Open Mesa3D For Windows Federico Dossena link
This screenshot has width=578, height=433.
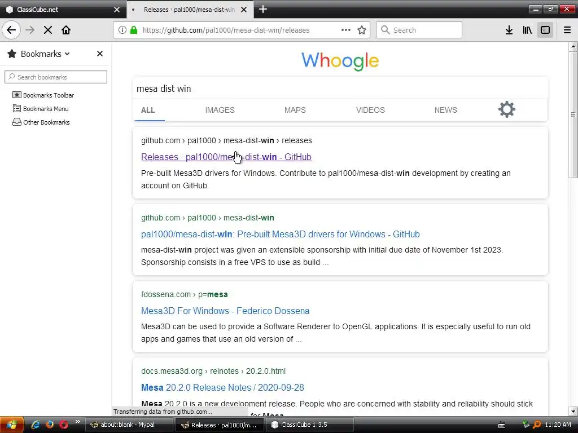pos(225,311)
